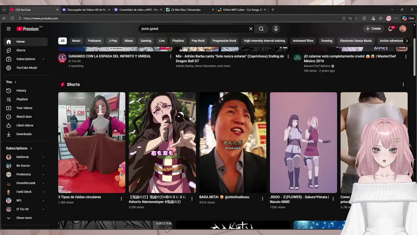Start voice search with the microphone
The height and width of the screenshot is (235, 417).
tap(276, 29)
